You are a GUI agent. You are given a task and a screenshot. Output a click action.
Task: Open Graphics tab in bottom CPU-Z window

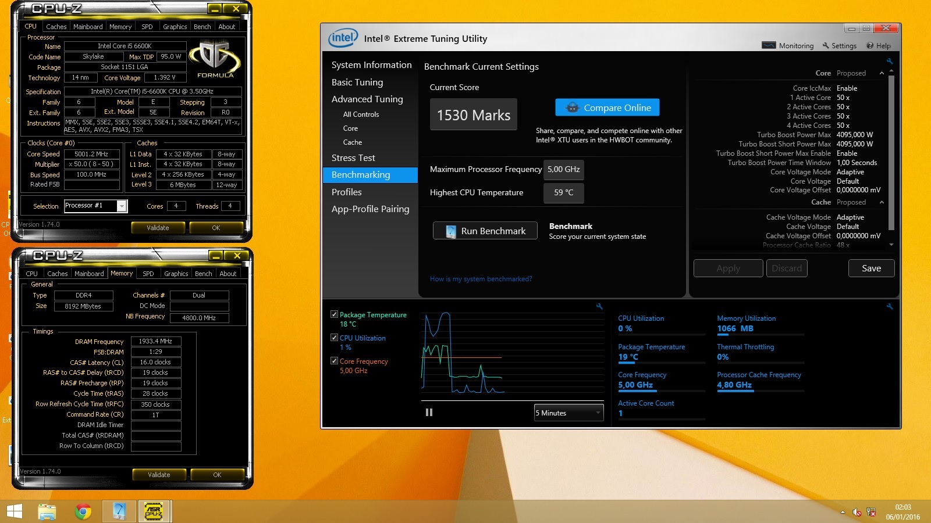176,274
